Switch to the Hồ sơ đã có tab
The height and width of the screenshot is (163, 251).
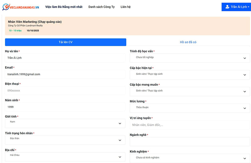click(x=188, y=42)
